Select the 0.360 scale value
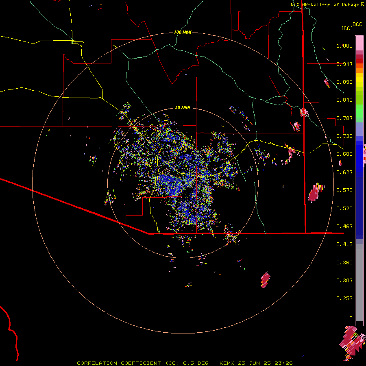Image resolution: width=366 pixels, height=366 pixels. tap(344, 263)
